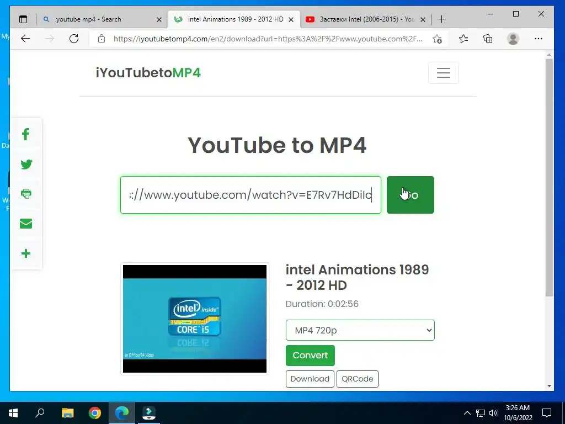Viewport: 565px width, 424px height.
Task: Add this page to favorites
Action: pos(437,39)
